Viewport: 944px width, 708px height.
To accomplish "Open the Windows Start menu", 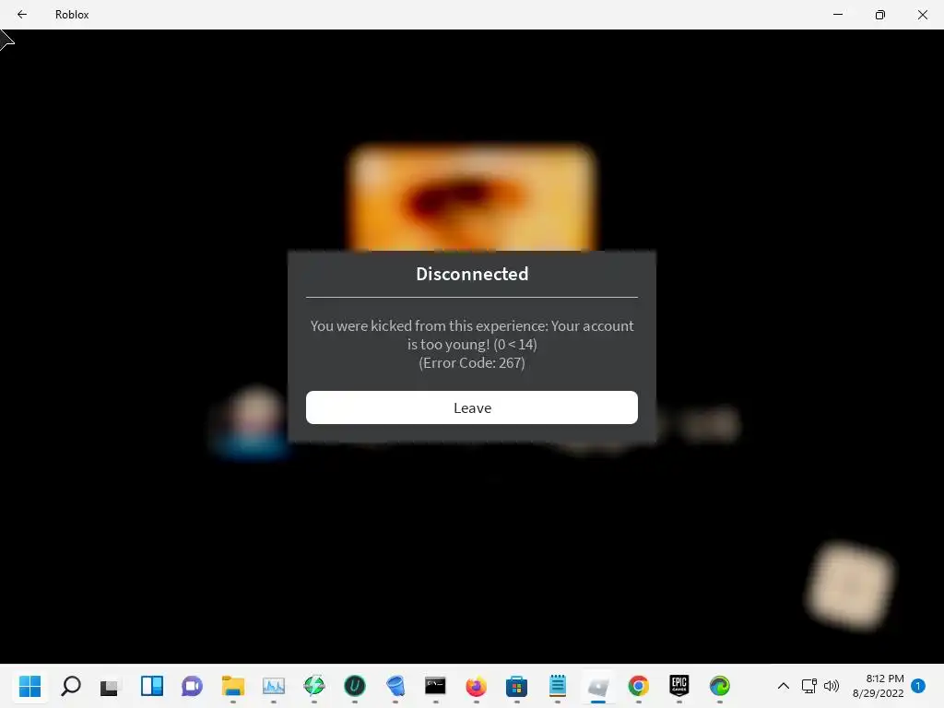I will click(x=29, y=686).
